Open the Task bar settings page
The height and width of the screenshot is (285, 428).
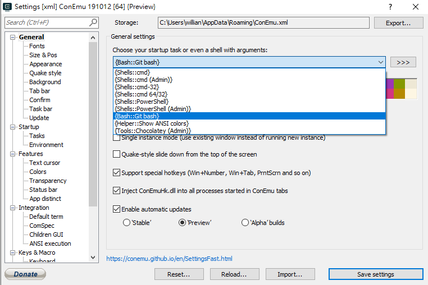tap(40, 109)
